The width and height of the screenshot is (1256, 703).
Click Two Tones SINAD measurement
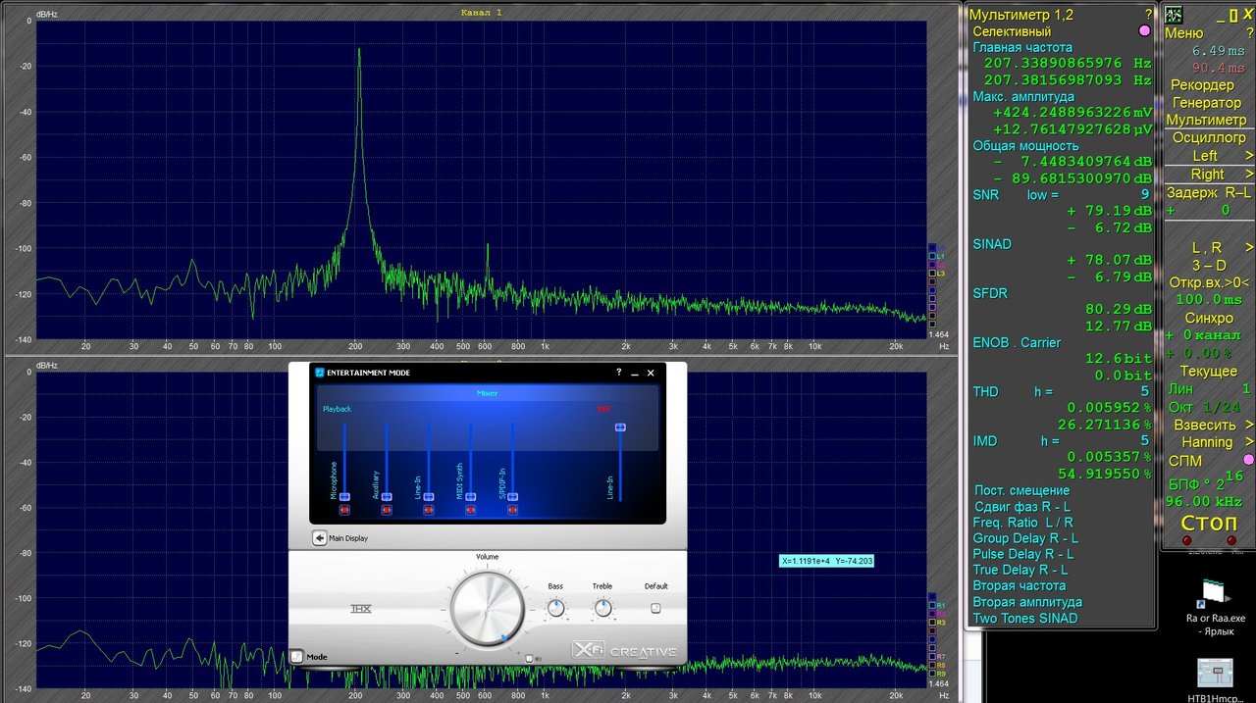click(1025, 619)
